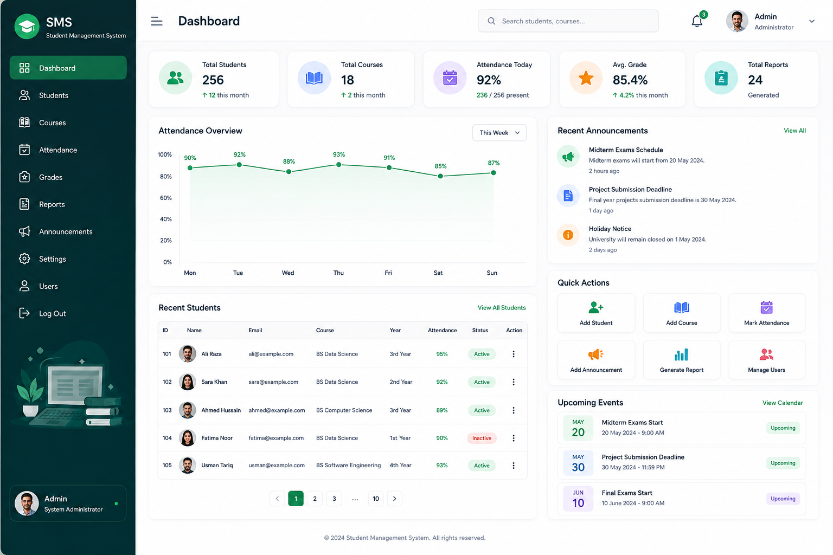Viewport: 833px width, 555px height.
Task: Open the View Calendar link
Action: (783, 403)
